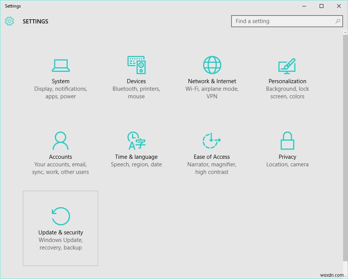Open Accounts by clicking its label
The image size is (348, 279).
61,157
